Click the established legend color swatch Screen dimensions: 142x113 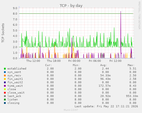click(x=5, y=69)
